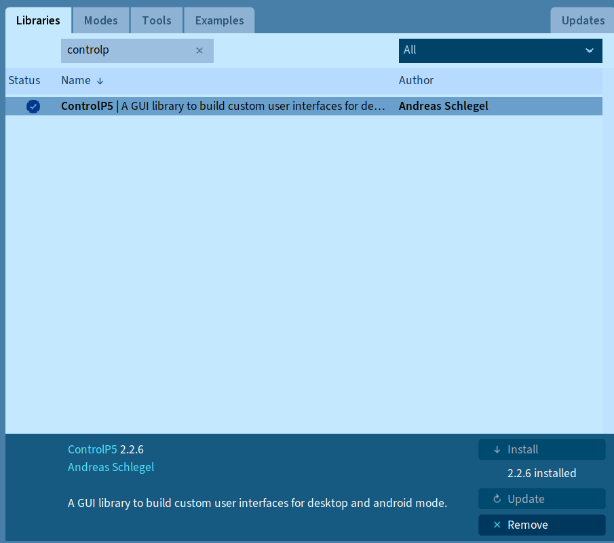Image resolution: width=614 pixels, height=543 pixels.
Task: Click the Remove button
Action: coord(542,525)
